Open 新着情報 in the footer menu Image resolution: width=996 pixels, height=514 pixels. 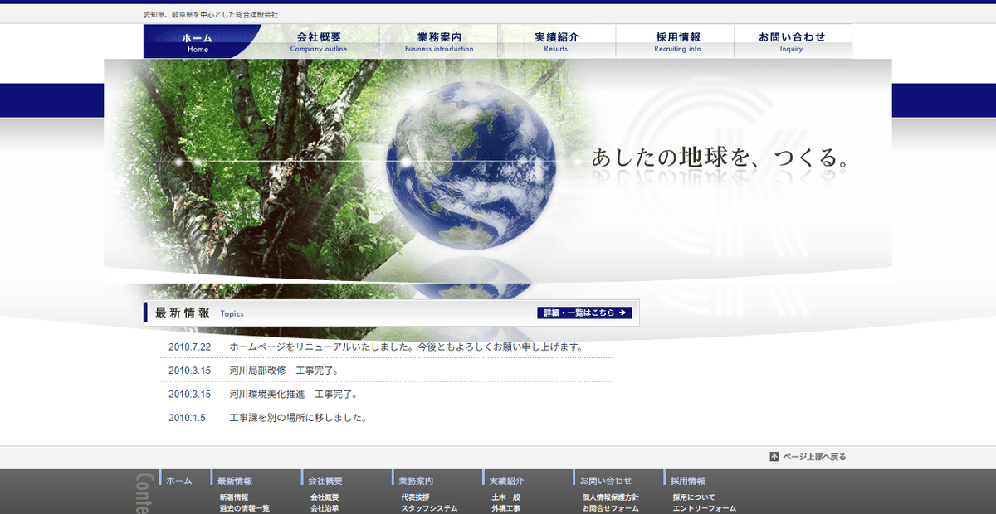click(x=235, y=497)
